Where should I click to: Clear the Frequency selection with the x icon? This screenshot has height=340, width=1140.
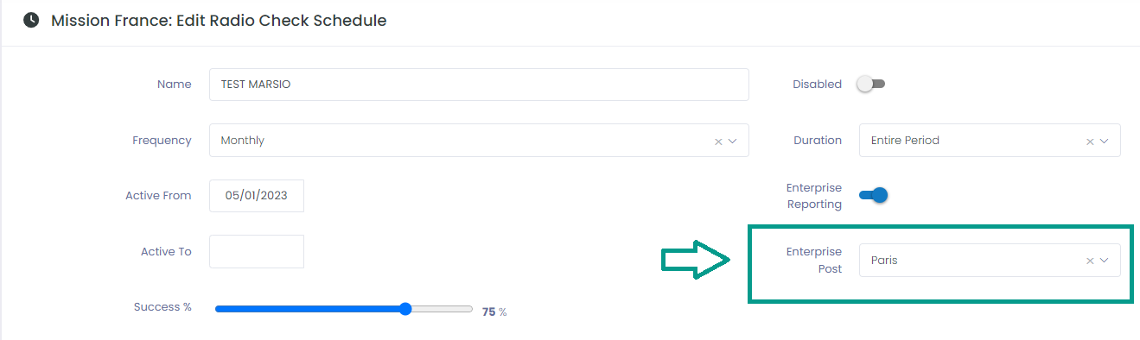[718, 142]
